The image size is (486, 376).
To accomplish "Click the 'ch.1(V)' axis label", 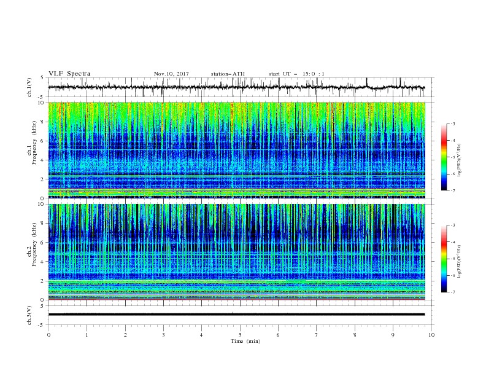I will tap(29, 87).
